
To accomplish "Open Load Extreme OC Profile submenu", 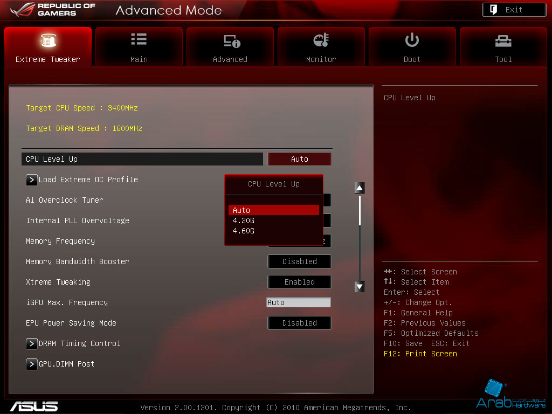I will (88, 180).
